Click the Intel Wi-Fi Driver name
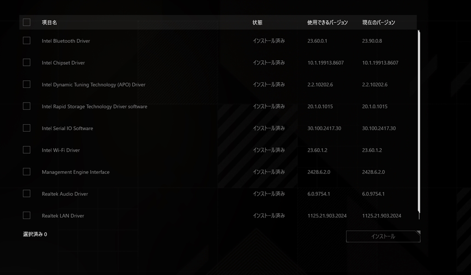Image resolution: width=471 pixels, height=275 pixels. click(61, 150)
